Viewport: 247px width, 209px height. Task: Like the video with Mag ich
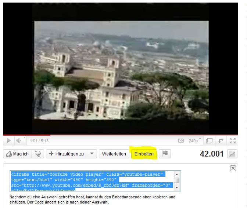point(18,154)
